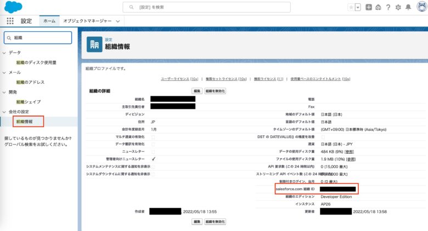This screenshot has height=231, width=428.
Task: Open the オブジェクトマネージャー tab dropdown chevron
Action: click(118, 21)
